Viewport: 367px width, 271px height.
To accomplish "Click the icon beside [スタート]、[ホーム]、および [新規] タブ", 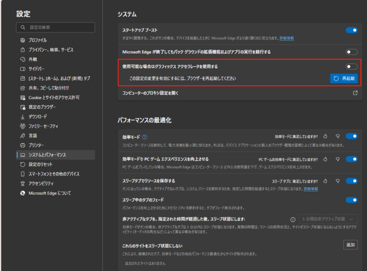I will pyautogui.click(x=22, y=79).
